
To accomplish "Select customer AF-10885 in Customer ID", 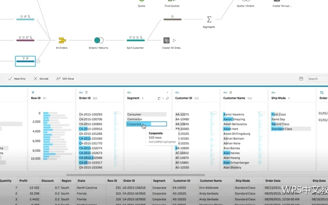I will [x=182, y=162].
